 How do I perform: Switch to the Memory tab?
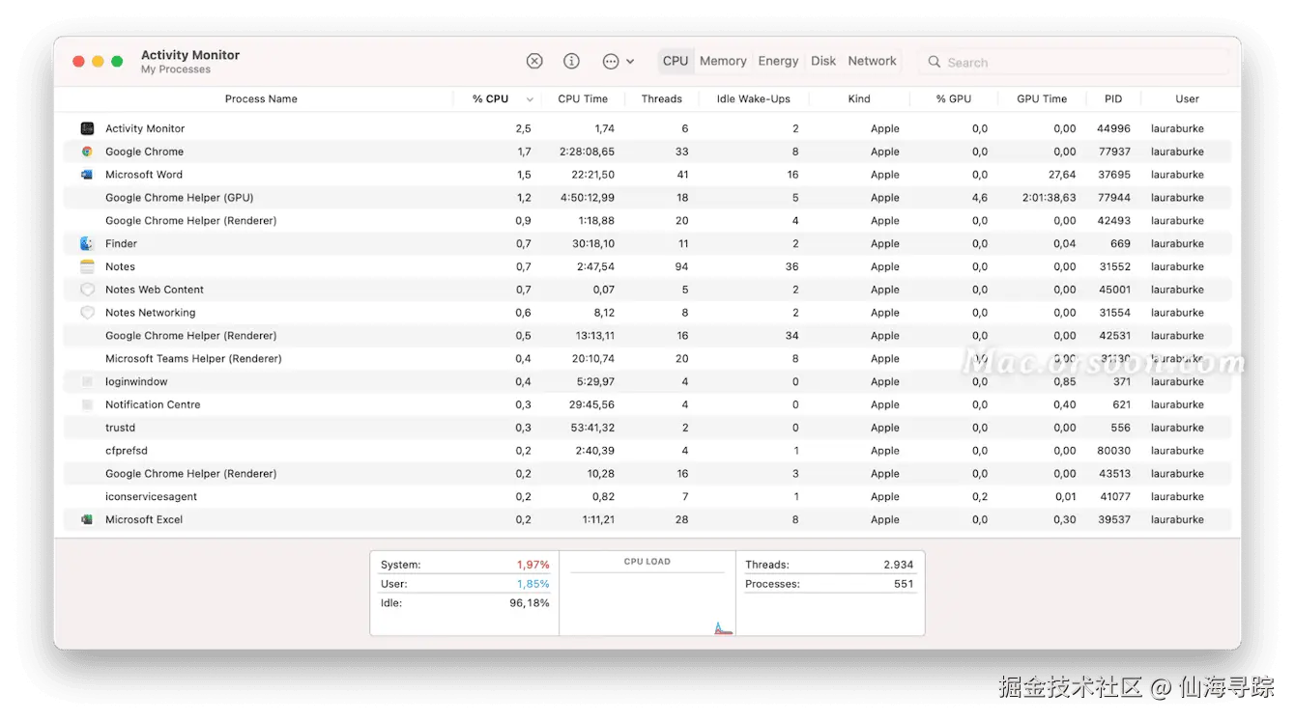tap(723, 61)
